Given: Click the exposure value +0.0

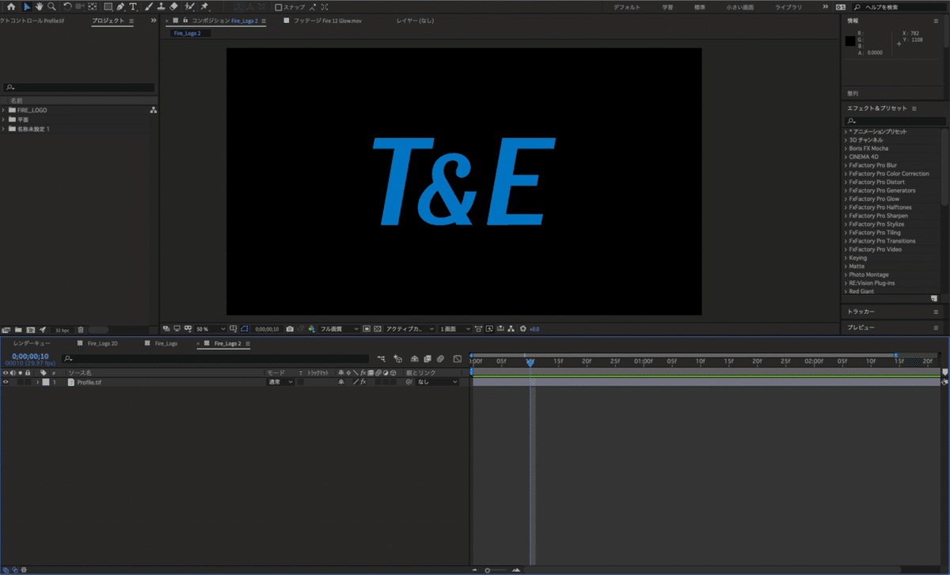Looking at the screenshot, I should tap(534, 329).
